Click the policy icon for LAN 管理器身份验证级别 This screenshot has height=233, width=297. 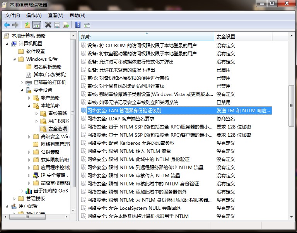(x=84, y=110)
